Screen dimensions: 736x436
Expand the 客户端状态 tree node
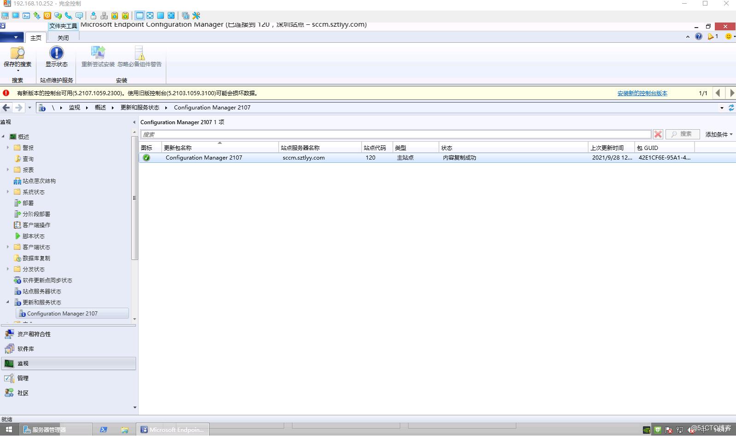(7, 247)
